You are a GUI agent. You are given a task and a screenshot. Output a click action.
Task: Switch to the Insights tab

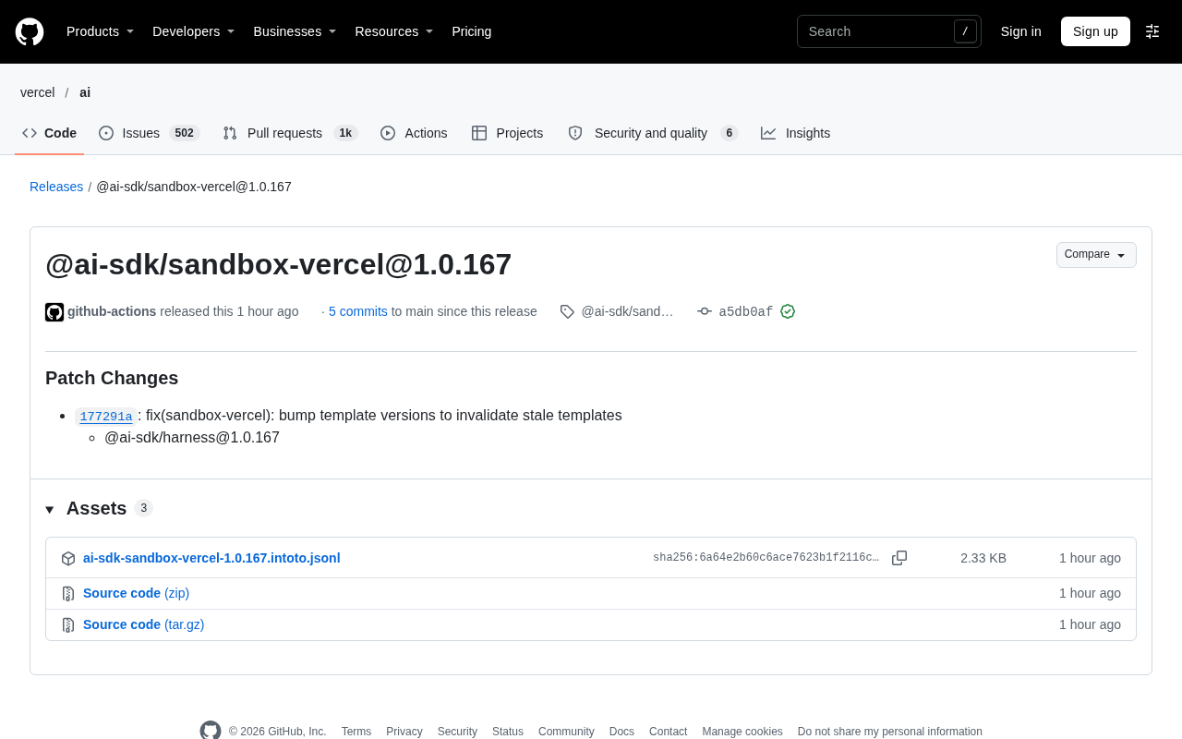coord(796,133)
